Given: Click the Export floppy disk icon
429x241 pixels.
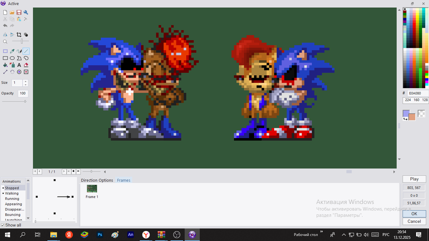Looking at the screenshot, I should [19, 12].
